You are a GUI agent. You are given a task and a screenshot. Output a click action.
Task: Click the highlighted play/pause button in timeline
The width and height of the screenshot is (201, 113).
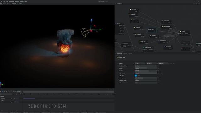tap(3, 92)
